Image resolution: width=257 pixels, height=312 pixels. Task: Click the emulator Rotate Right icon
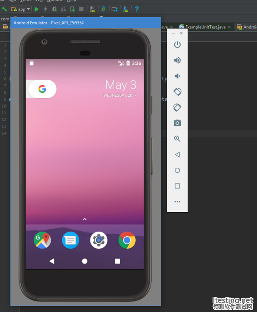[x=177, y=107]
